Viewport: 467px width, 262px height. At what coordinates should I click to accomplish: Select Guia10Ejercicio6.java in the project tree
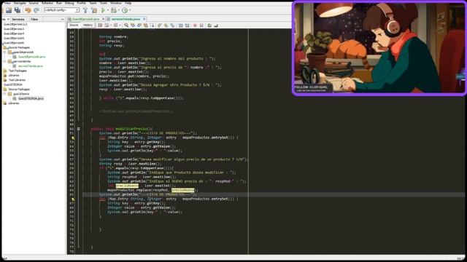[x=31, y=57]
